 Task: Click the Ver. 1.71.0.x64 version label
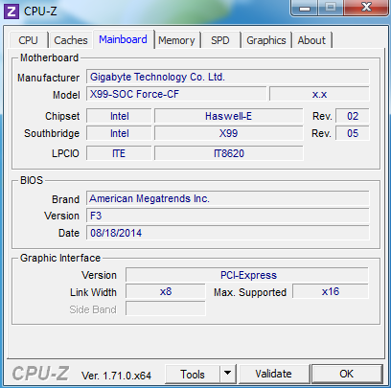[116, 376]
